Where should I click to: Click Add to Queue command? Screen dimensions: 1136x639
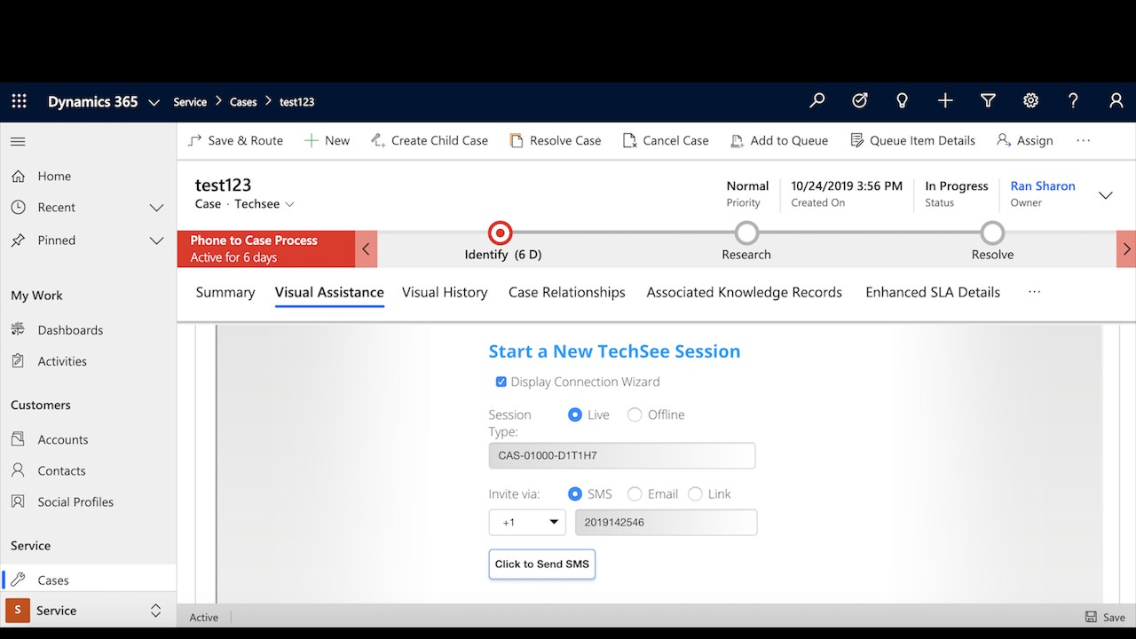click(778, 140)
